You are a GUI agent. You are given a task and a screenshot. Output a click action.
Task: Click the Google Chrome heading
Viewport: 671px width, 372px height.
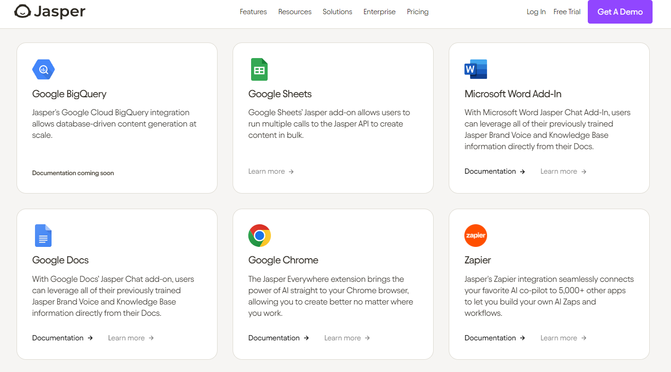click(283, 260)
